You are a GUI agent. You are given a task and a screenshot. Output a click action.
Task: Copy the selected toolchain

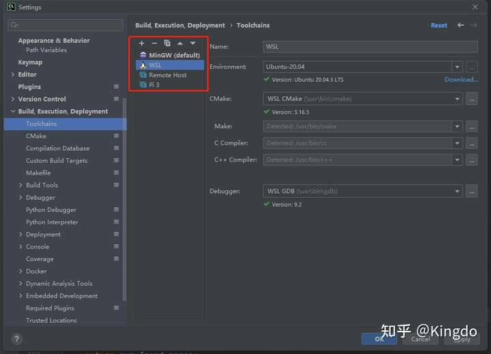pos(167,43)
